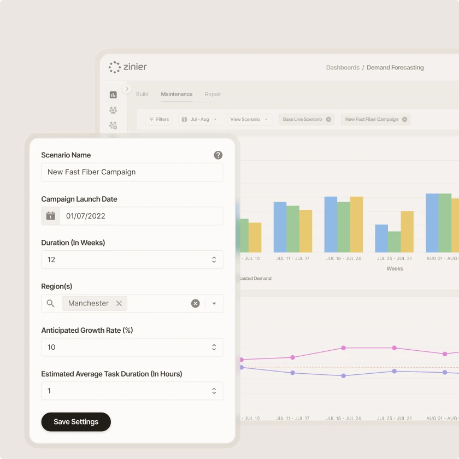Click 'JUL 11 - JUL 17' bar chart label

[x=293, y=258]
